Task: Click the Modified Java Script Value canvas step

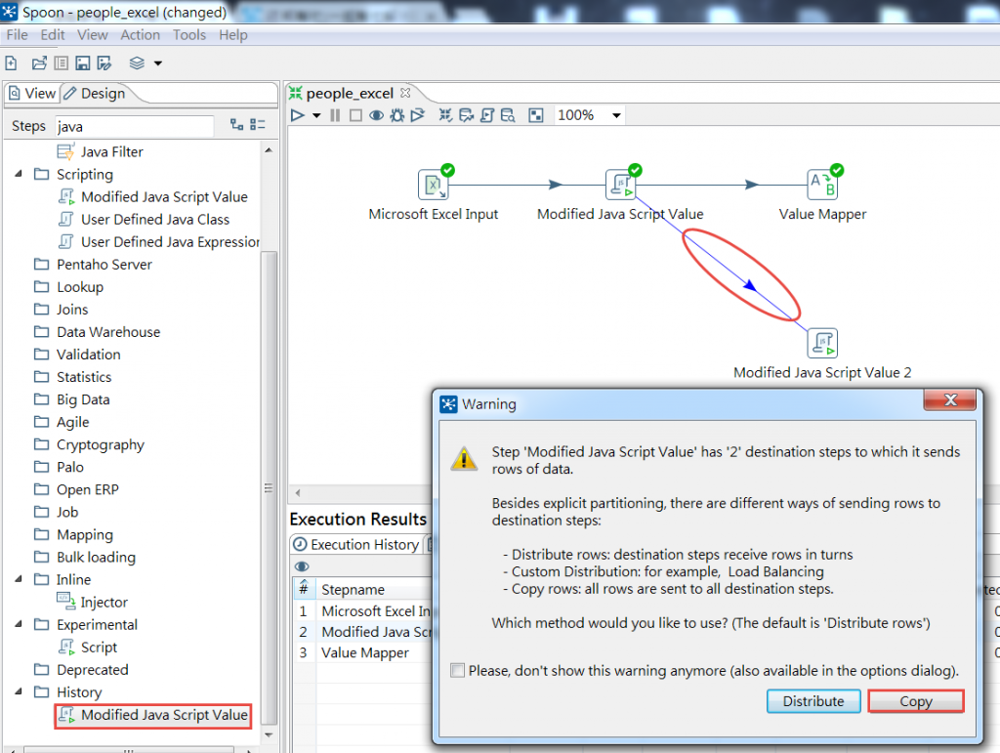Action: click(621, 185)
